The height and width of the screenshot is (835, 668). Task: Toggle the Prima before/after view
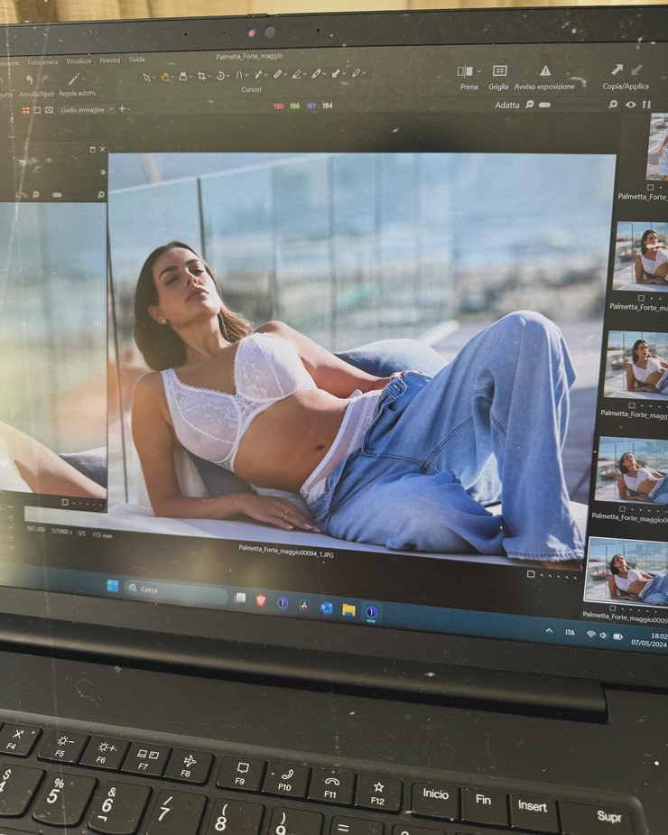pos(465,70)
